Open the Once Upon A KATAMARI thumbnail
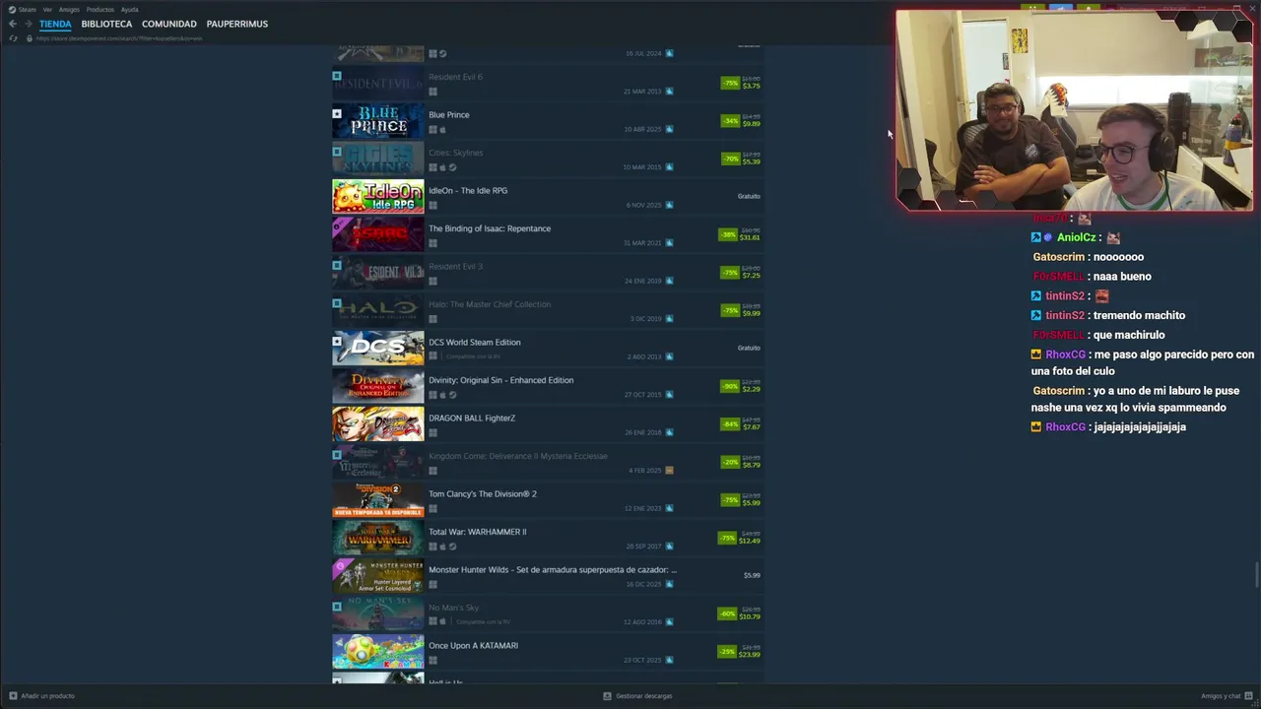 coord(378,651)
